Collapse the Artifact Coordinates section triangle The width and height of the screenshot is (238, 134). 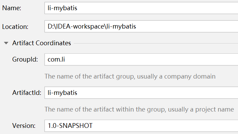6,43
